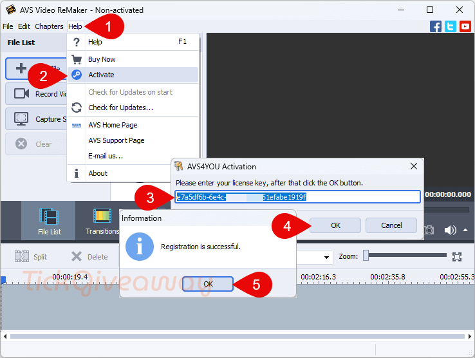This screenshot has width=475, height=358.
Task: Click the About info icon
Action: point(77,173)
